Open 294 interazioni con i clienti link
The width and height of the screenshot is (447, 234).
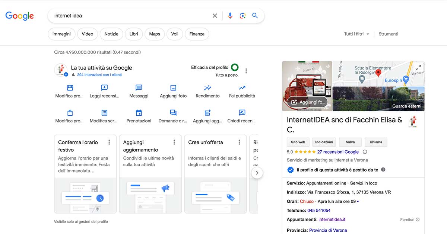point(99,75)
